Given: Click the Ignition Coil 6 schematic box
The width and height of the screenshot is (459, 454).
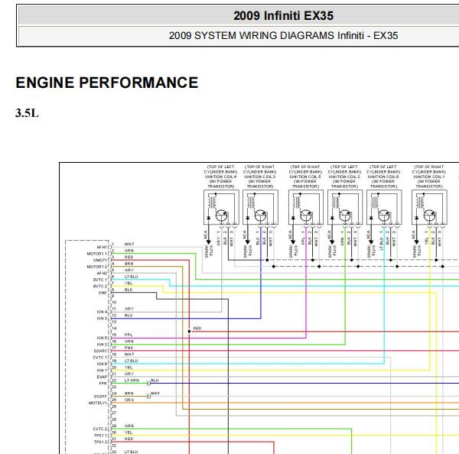Looking at the screenshot, I should [x=384, y=207].
